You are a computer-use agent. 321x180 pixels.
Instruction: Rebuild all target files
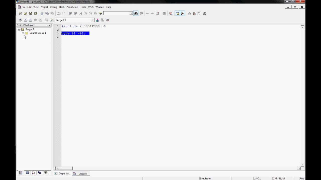coord(30,20)
